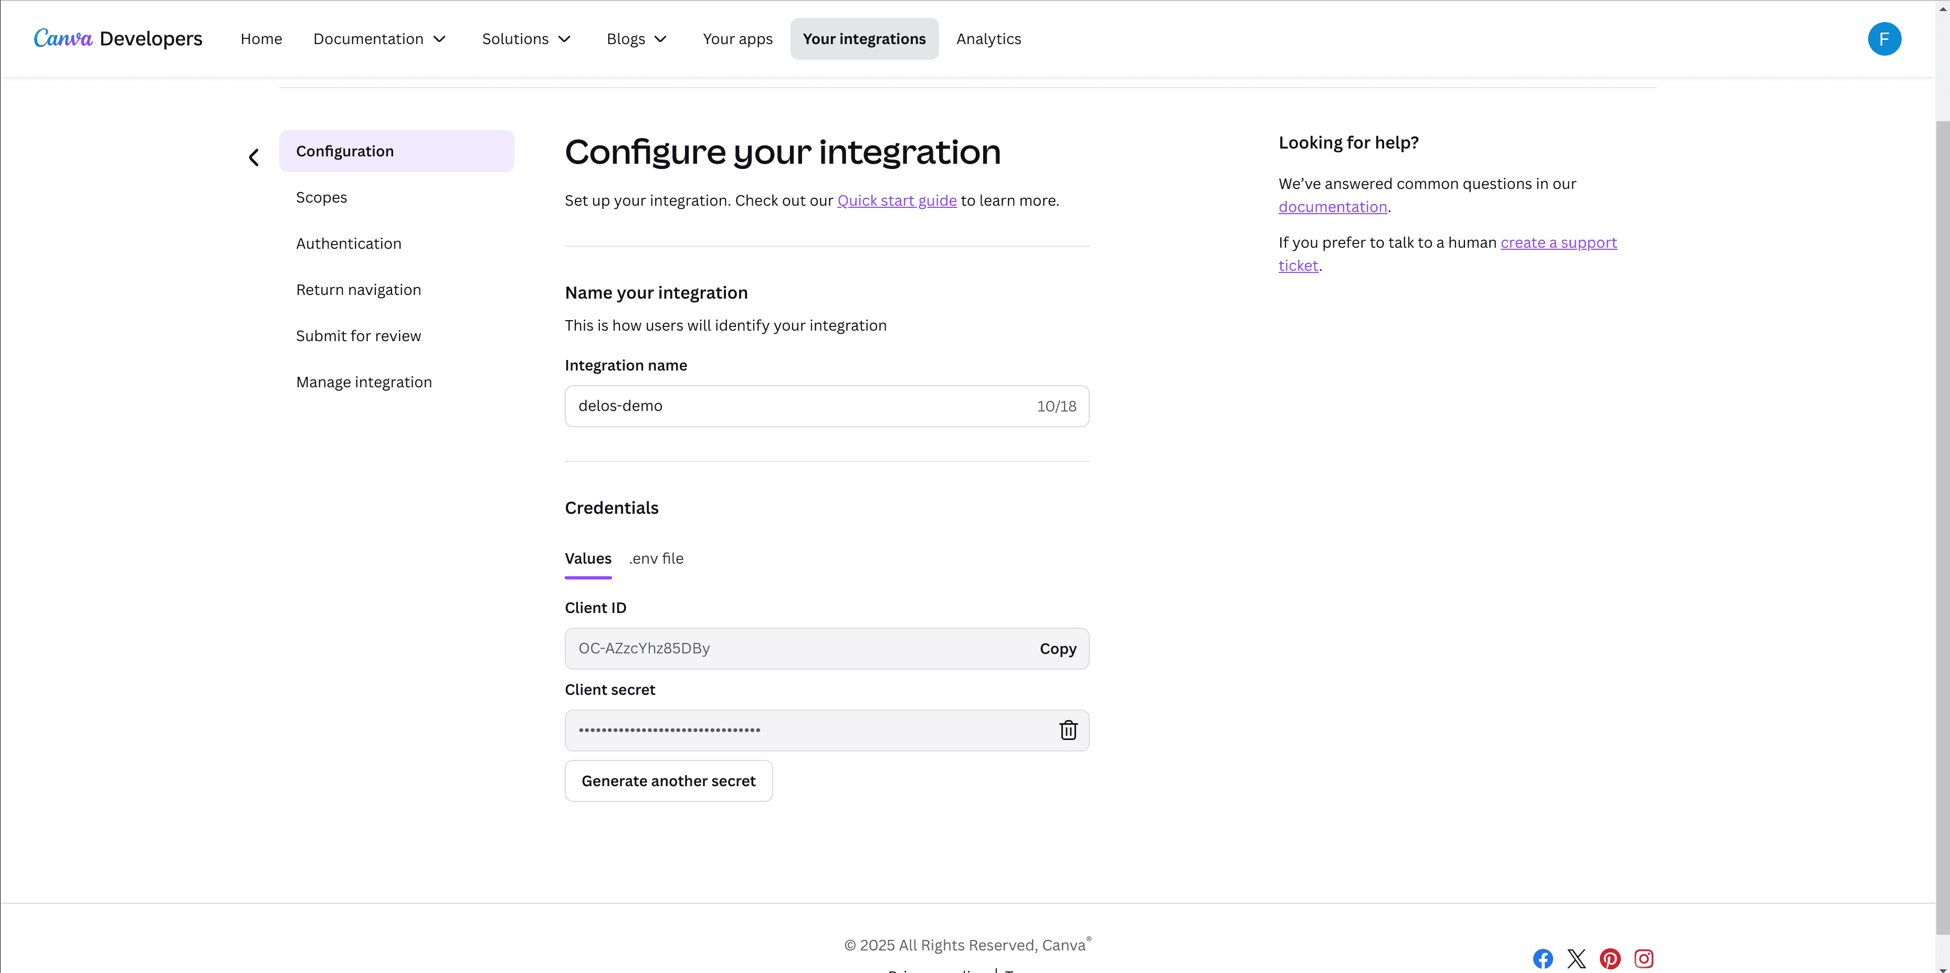Open Your integrations page

[x=865, y=39]
